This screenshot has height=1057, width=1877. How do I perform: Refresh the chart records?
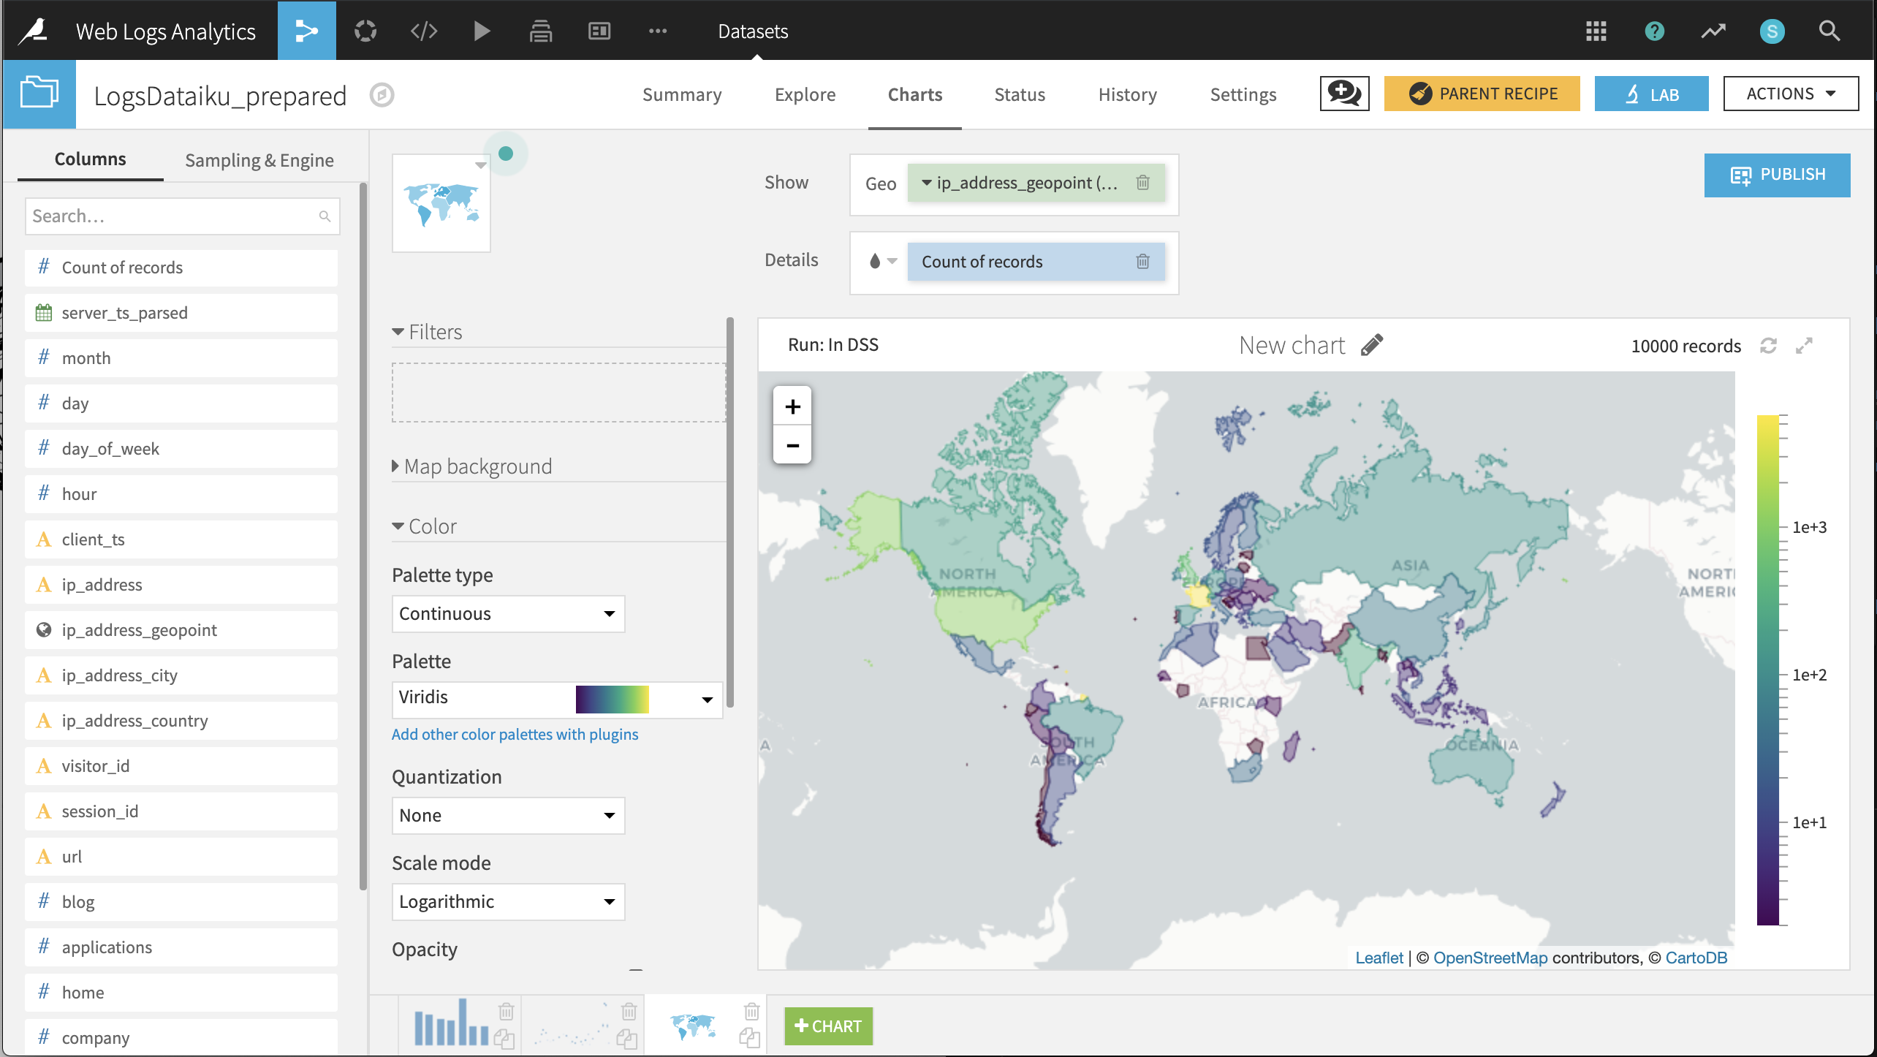1768,346
